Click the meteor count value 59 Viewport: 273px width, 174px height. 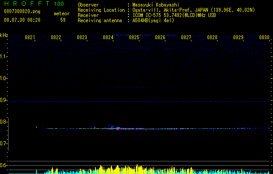[x=63, y=20]
